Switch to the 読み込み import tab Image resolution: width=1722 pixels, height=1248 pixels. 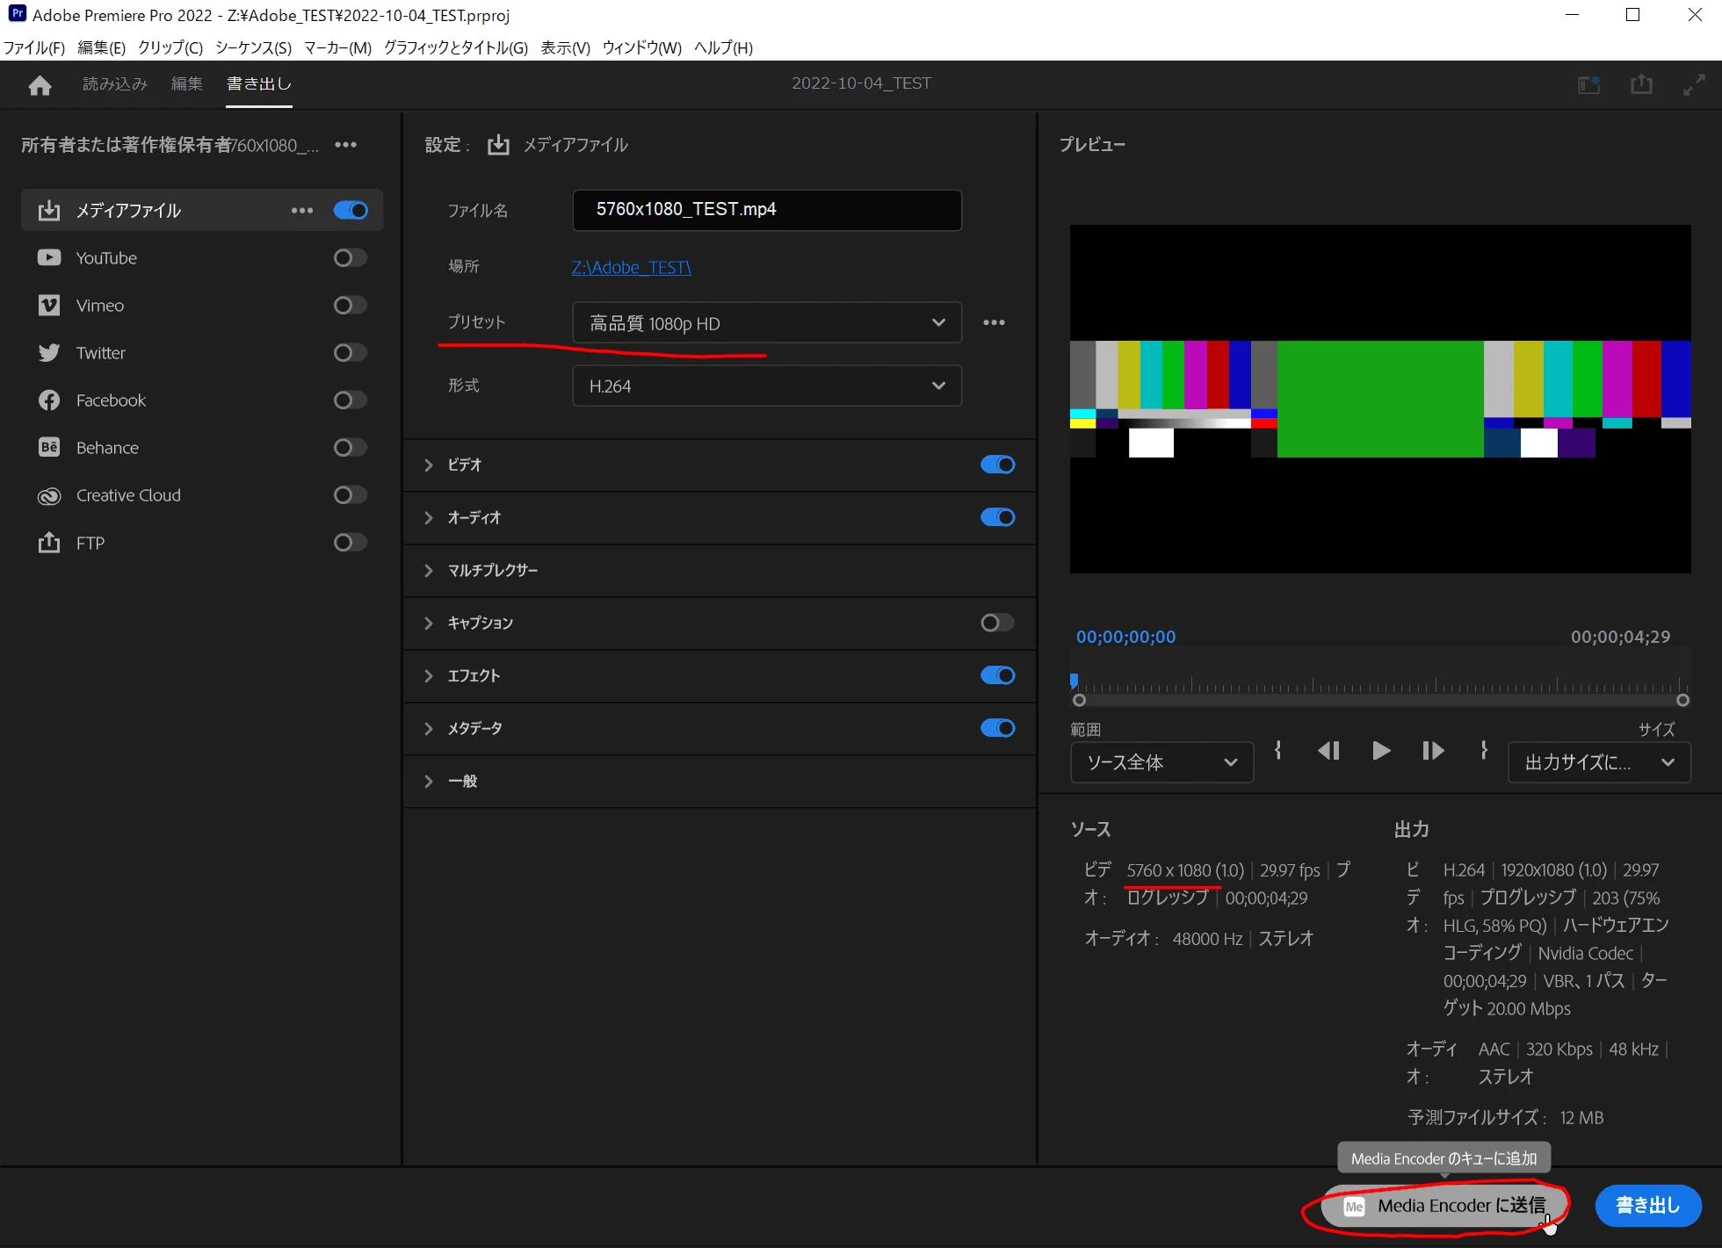click(114, 84)
